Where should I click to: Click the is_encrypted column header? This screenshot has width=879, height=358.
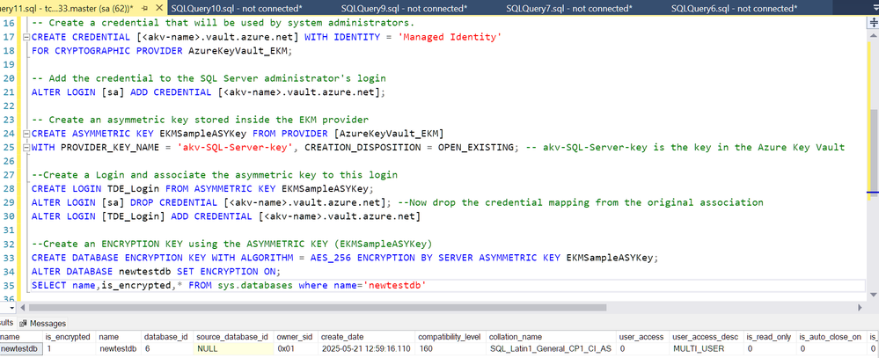pos(69,337)
